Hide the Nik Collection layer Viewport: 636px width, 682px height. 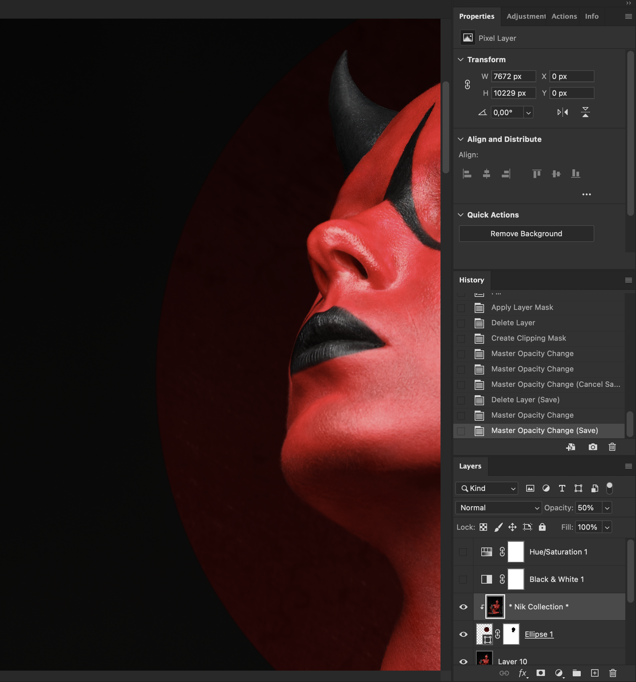[x=463, y=607]
